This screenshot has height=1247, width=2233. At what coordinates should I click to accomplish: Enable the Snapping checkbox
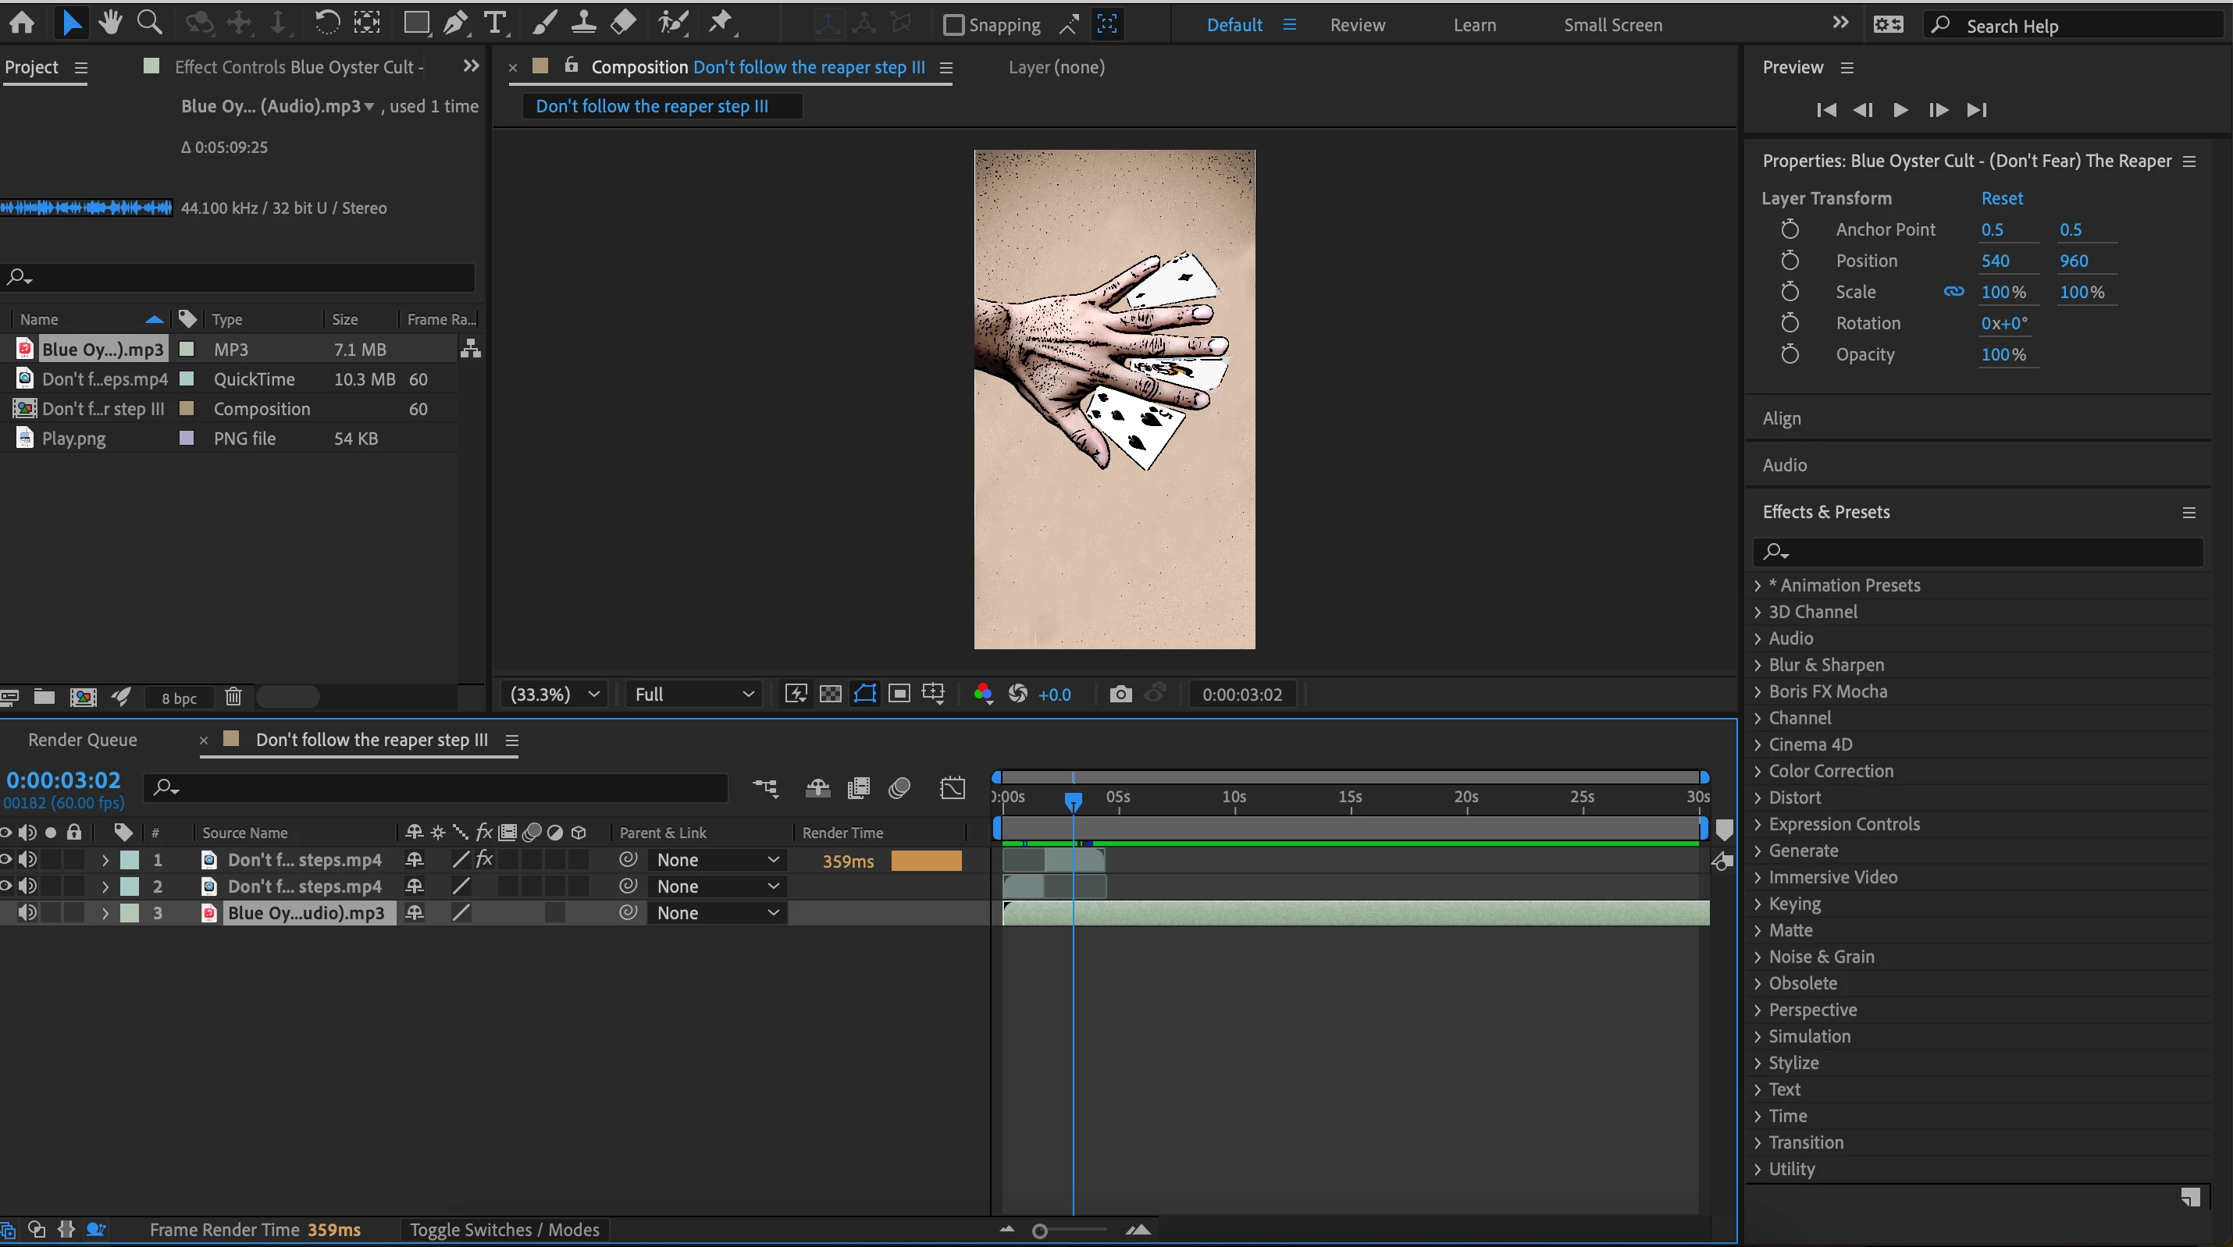tap(953, 25)
